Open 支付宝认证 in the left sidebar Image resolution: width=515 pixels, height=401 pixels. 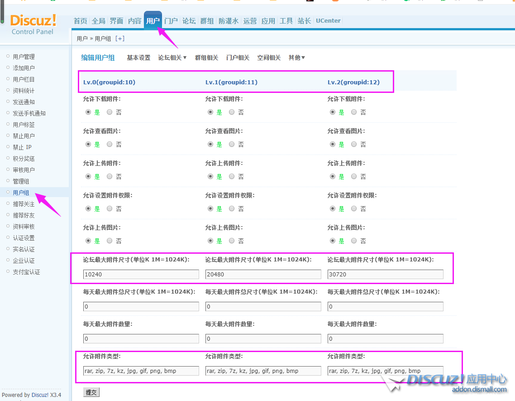tap(26, 272)
